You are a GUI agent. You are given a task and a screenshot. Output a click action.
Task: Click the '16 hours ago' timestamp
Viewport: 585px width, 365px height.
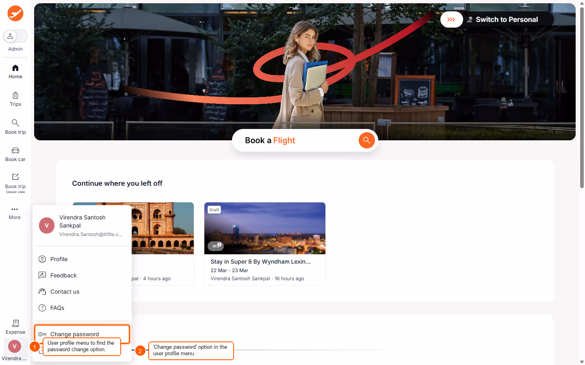click(x=289, y=279)
